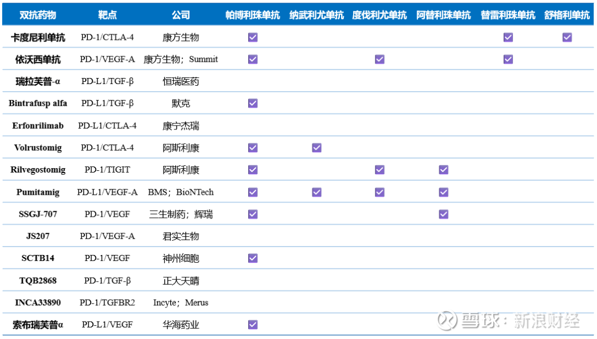The width and height of the screenshot is (597, 339).
Task: Toggle SCTB14 checkbox under 帕博利珠单抗
Action: pos(253,258)
